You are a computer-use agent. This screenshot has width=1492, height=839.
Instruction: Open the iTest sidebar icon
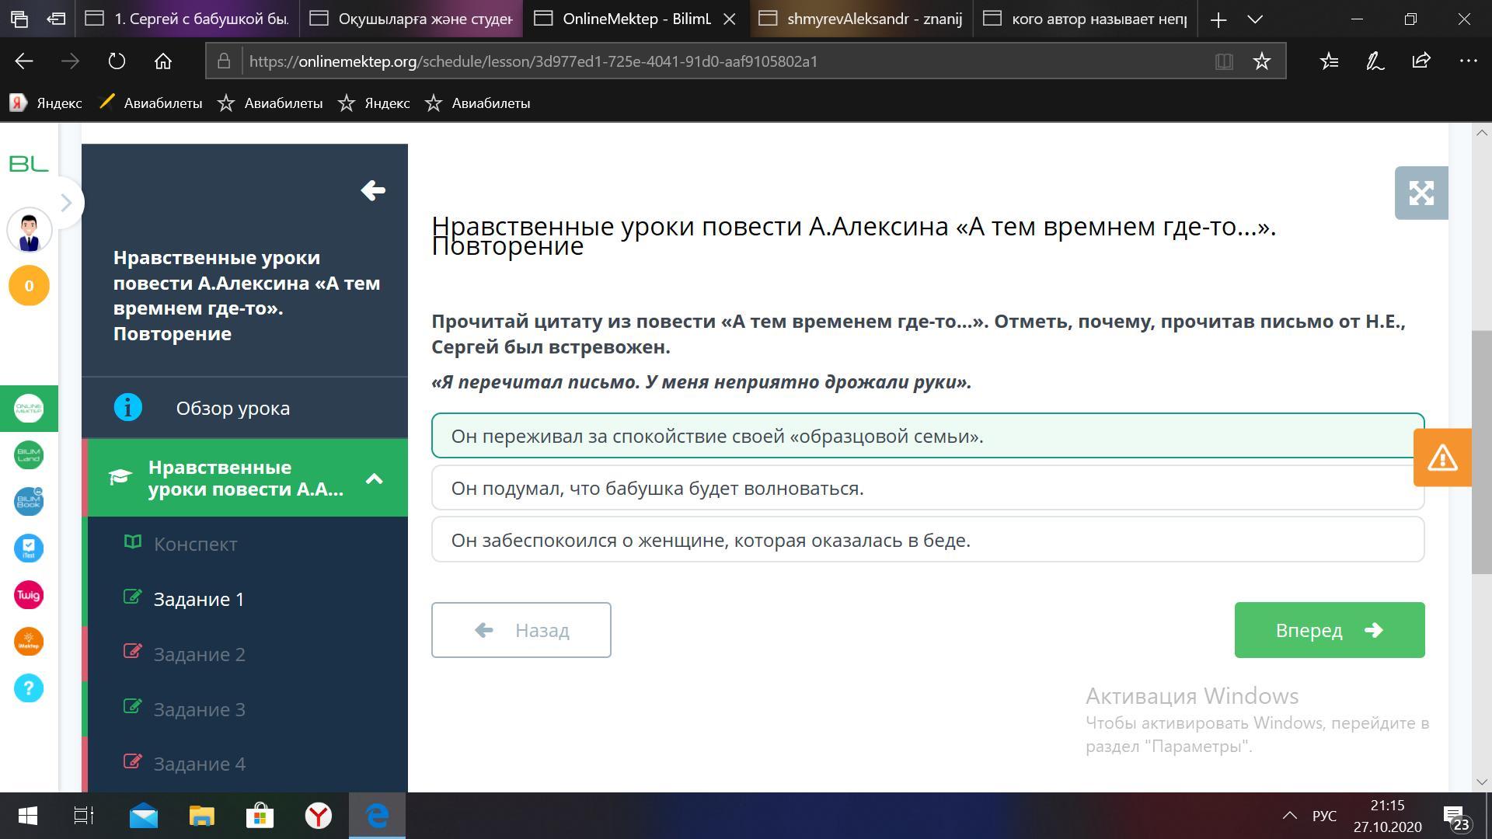29,548
